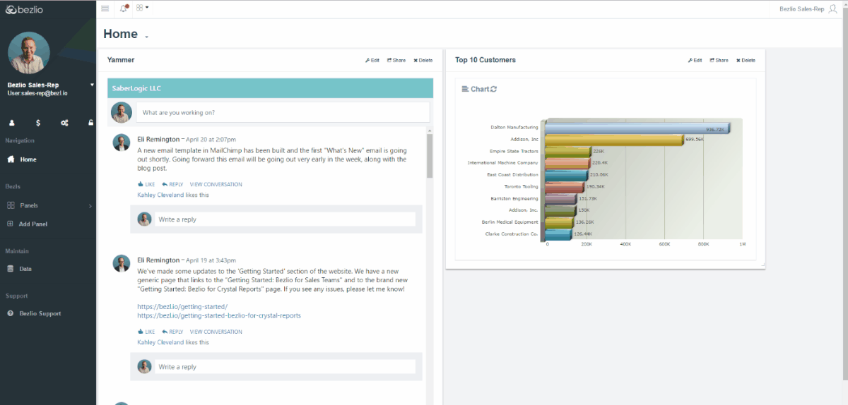Open the settings gears icon in sidebar
Viewport: 848px width, 405px height.
point(64,123)
